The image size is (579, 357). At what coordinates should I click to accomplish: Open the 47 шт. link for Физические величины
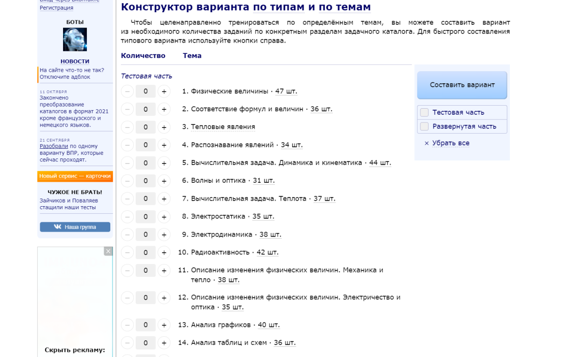pyautogui.click(x=286, y=91)
